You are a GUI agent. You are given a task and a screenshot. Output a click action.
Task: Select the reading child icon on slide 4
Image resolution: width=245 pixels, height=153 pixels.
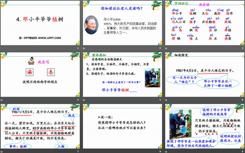pos(31,61)
